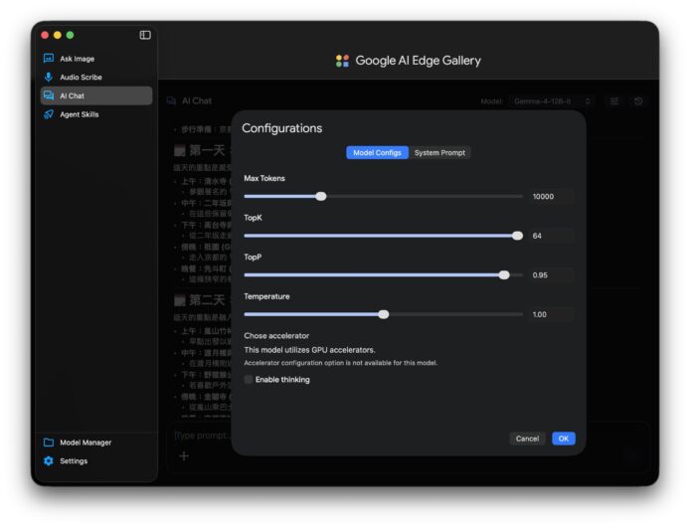Click the chat history clock icon
This screenshot has width=690, height=527.
click(638, 101)
